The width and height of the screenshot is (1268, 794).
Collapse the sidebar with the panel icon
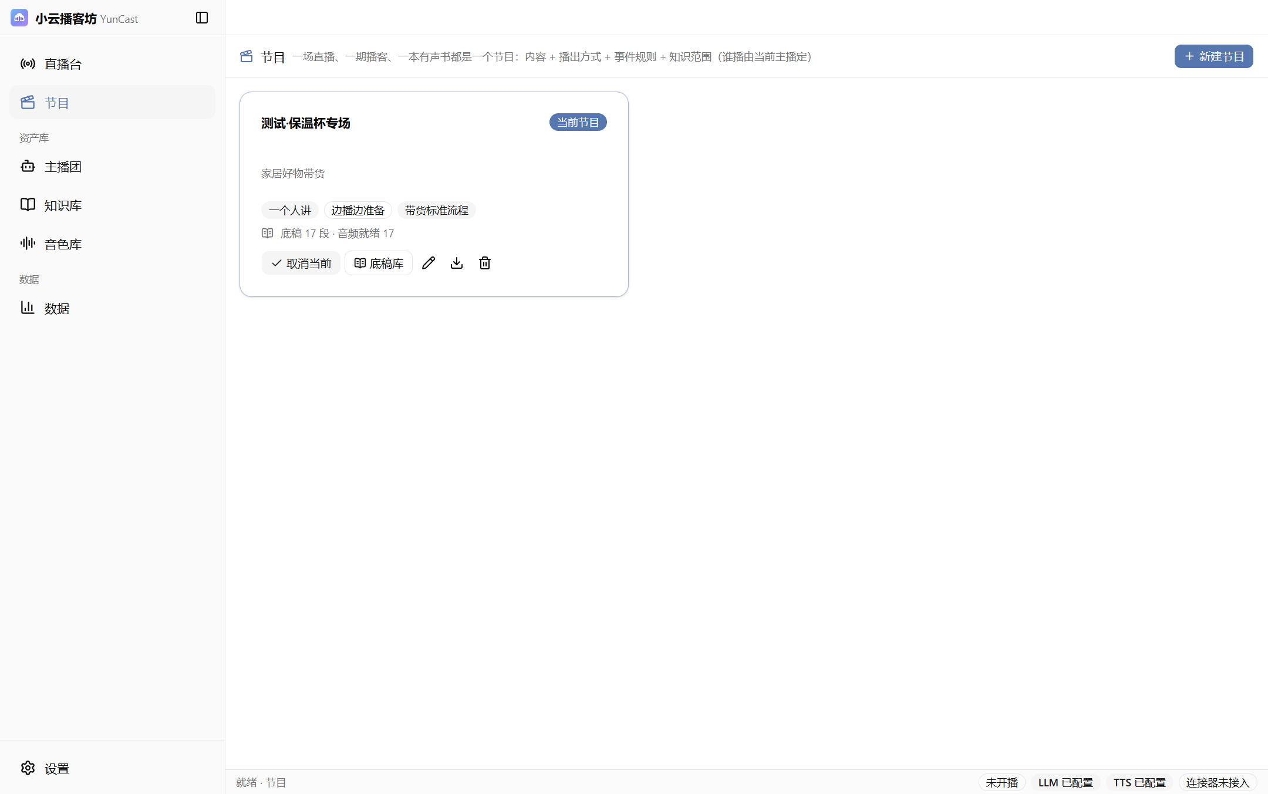click(202, 18)
